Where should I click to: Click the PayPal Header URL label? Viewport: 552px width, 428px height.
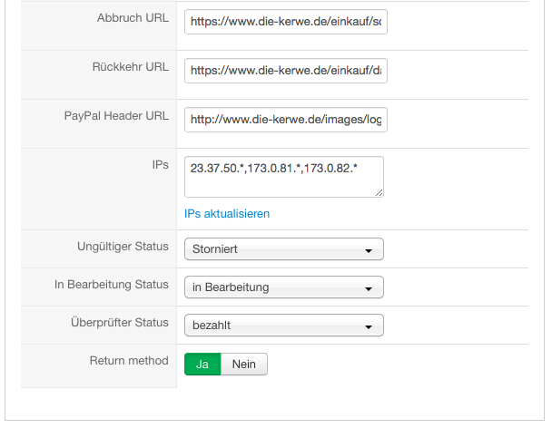pyautogui.click(x=116, y=116)
